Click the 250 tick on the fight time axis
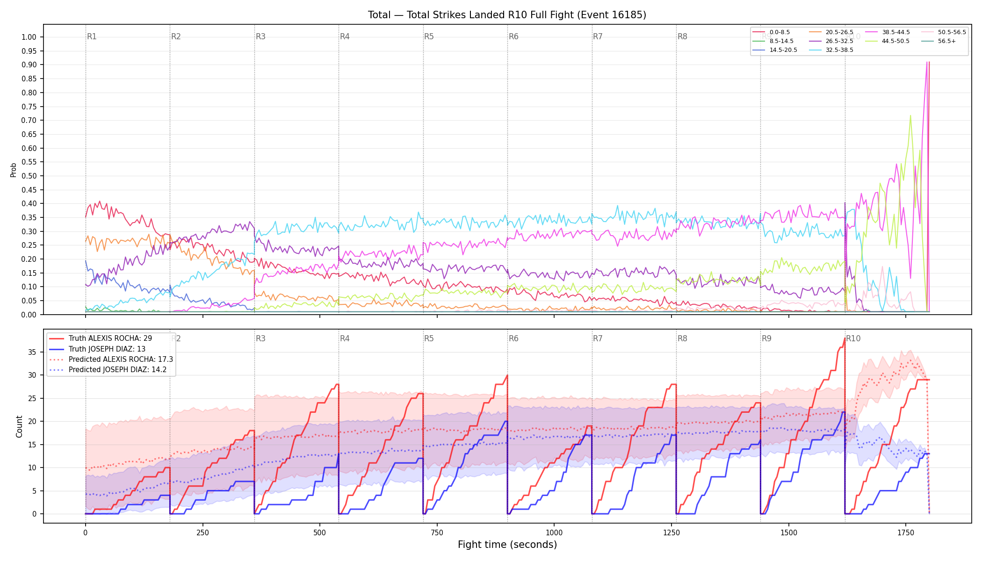 [x=202, y=532]
